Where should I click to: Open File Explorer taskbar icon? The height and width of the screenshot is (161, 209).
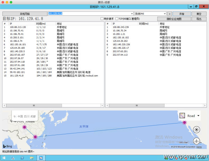click(x=32, y=158)
